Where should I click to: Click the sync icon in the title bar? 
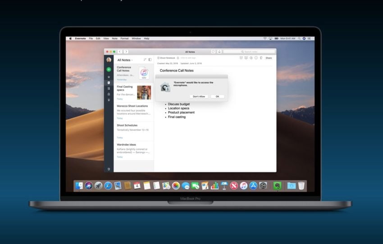[213, 52]
